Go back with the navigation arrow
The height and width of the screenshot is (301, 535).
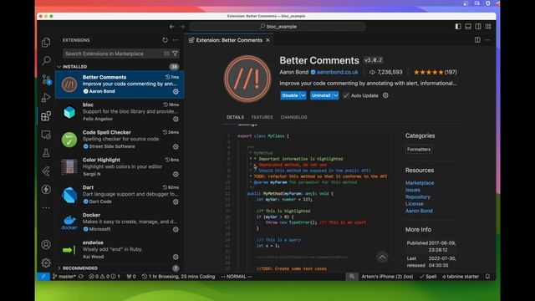pyautogui.click(x=172, y=27)
